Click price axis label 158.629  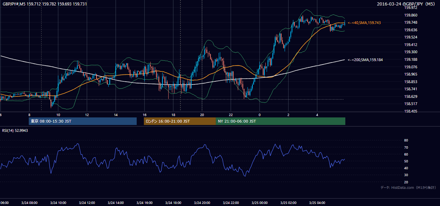(x=411, y=96)
